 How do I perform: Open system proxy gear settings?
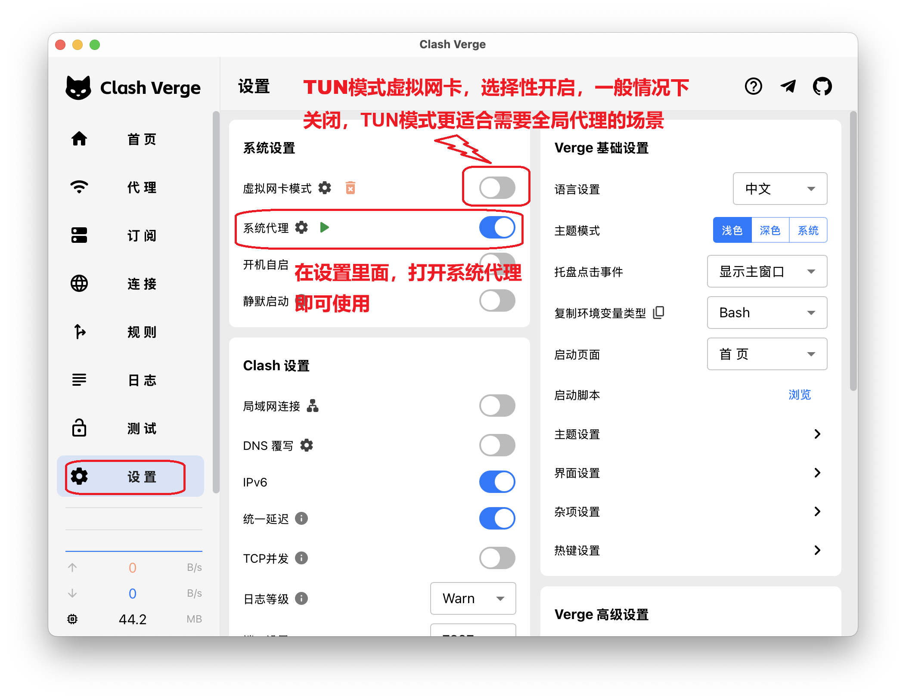click(x=301, y=227)
